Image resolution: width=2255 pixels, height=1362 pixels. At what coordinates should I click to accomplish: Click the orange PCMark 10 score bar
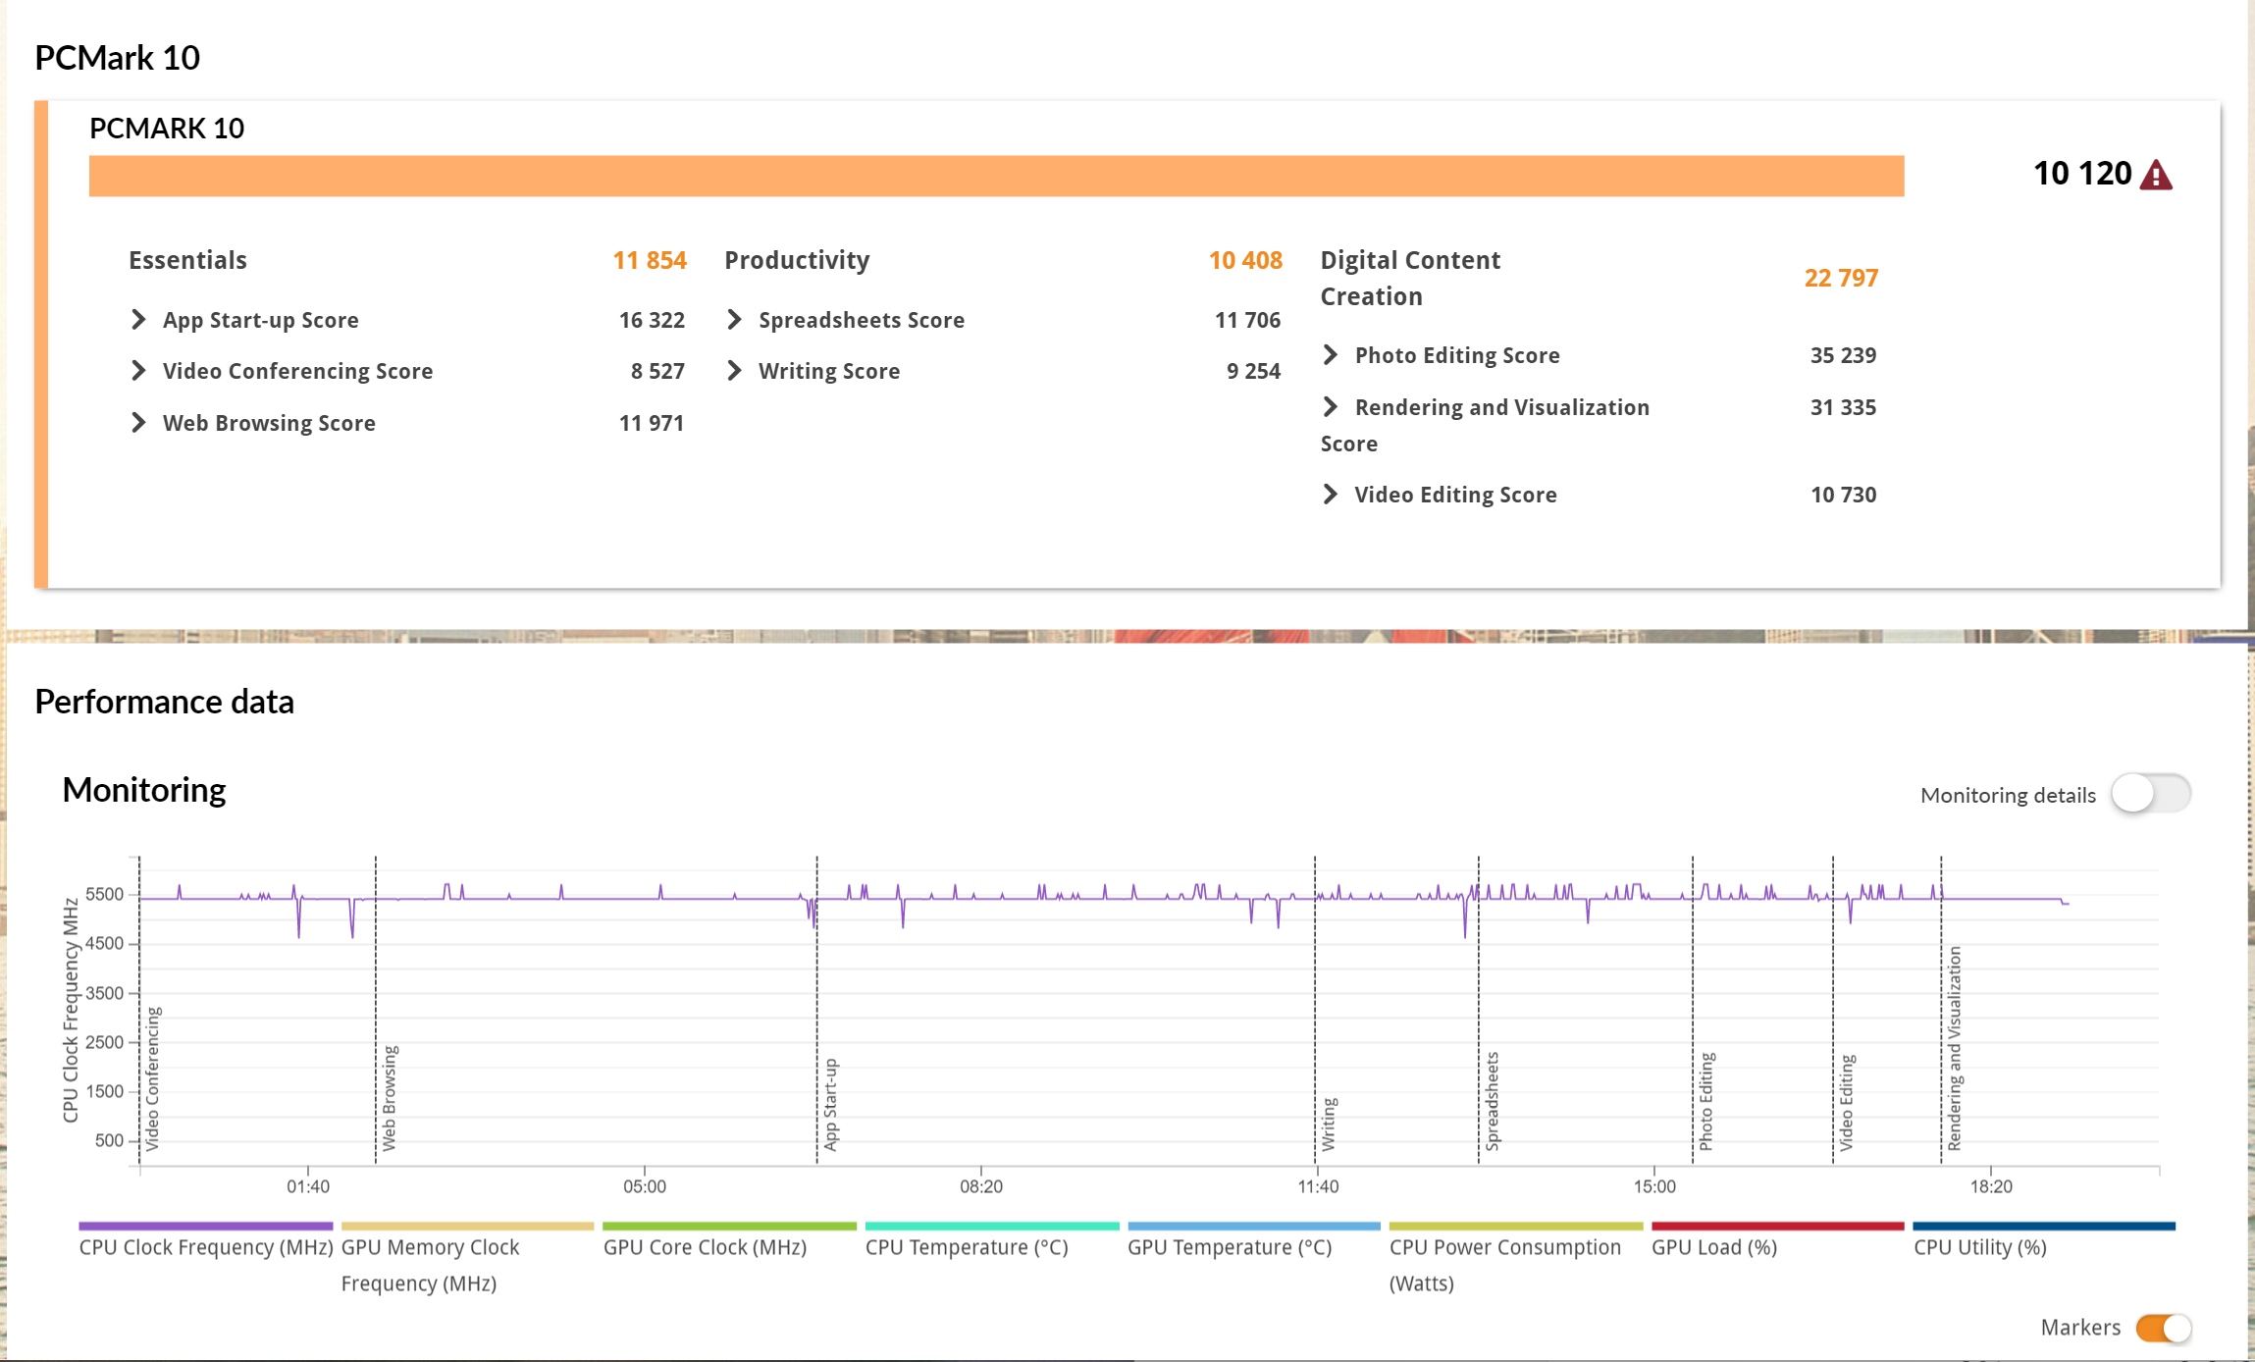(996, 176)
